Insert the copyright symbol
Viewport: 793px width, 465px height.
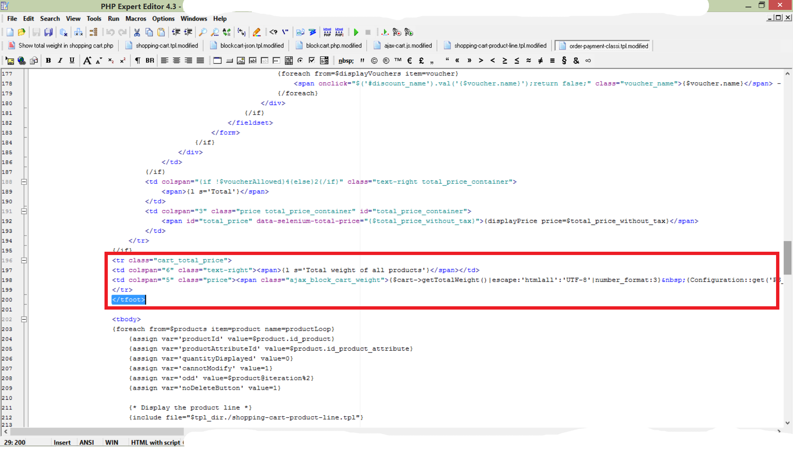coord(374,60)
